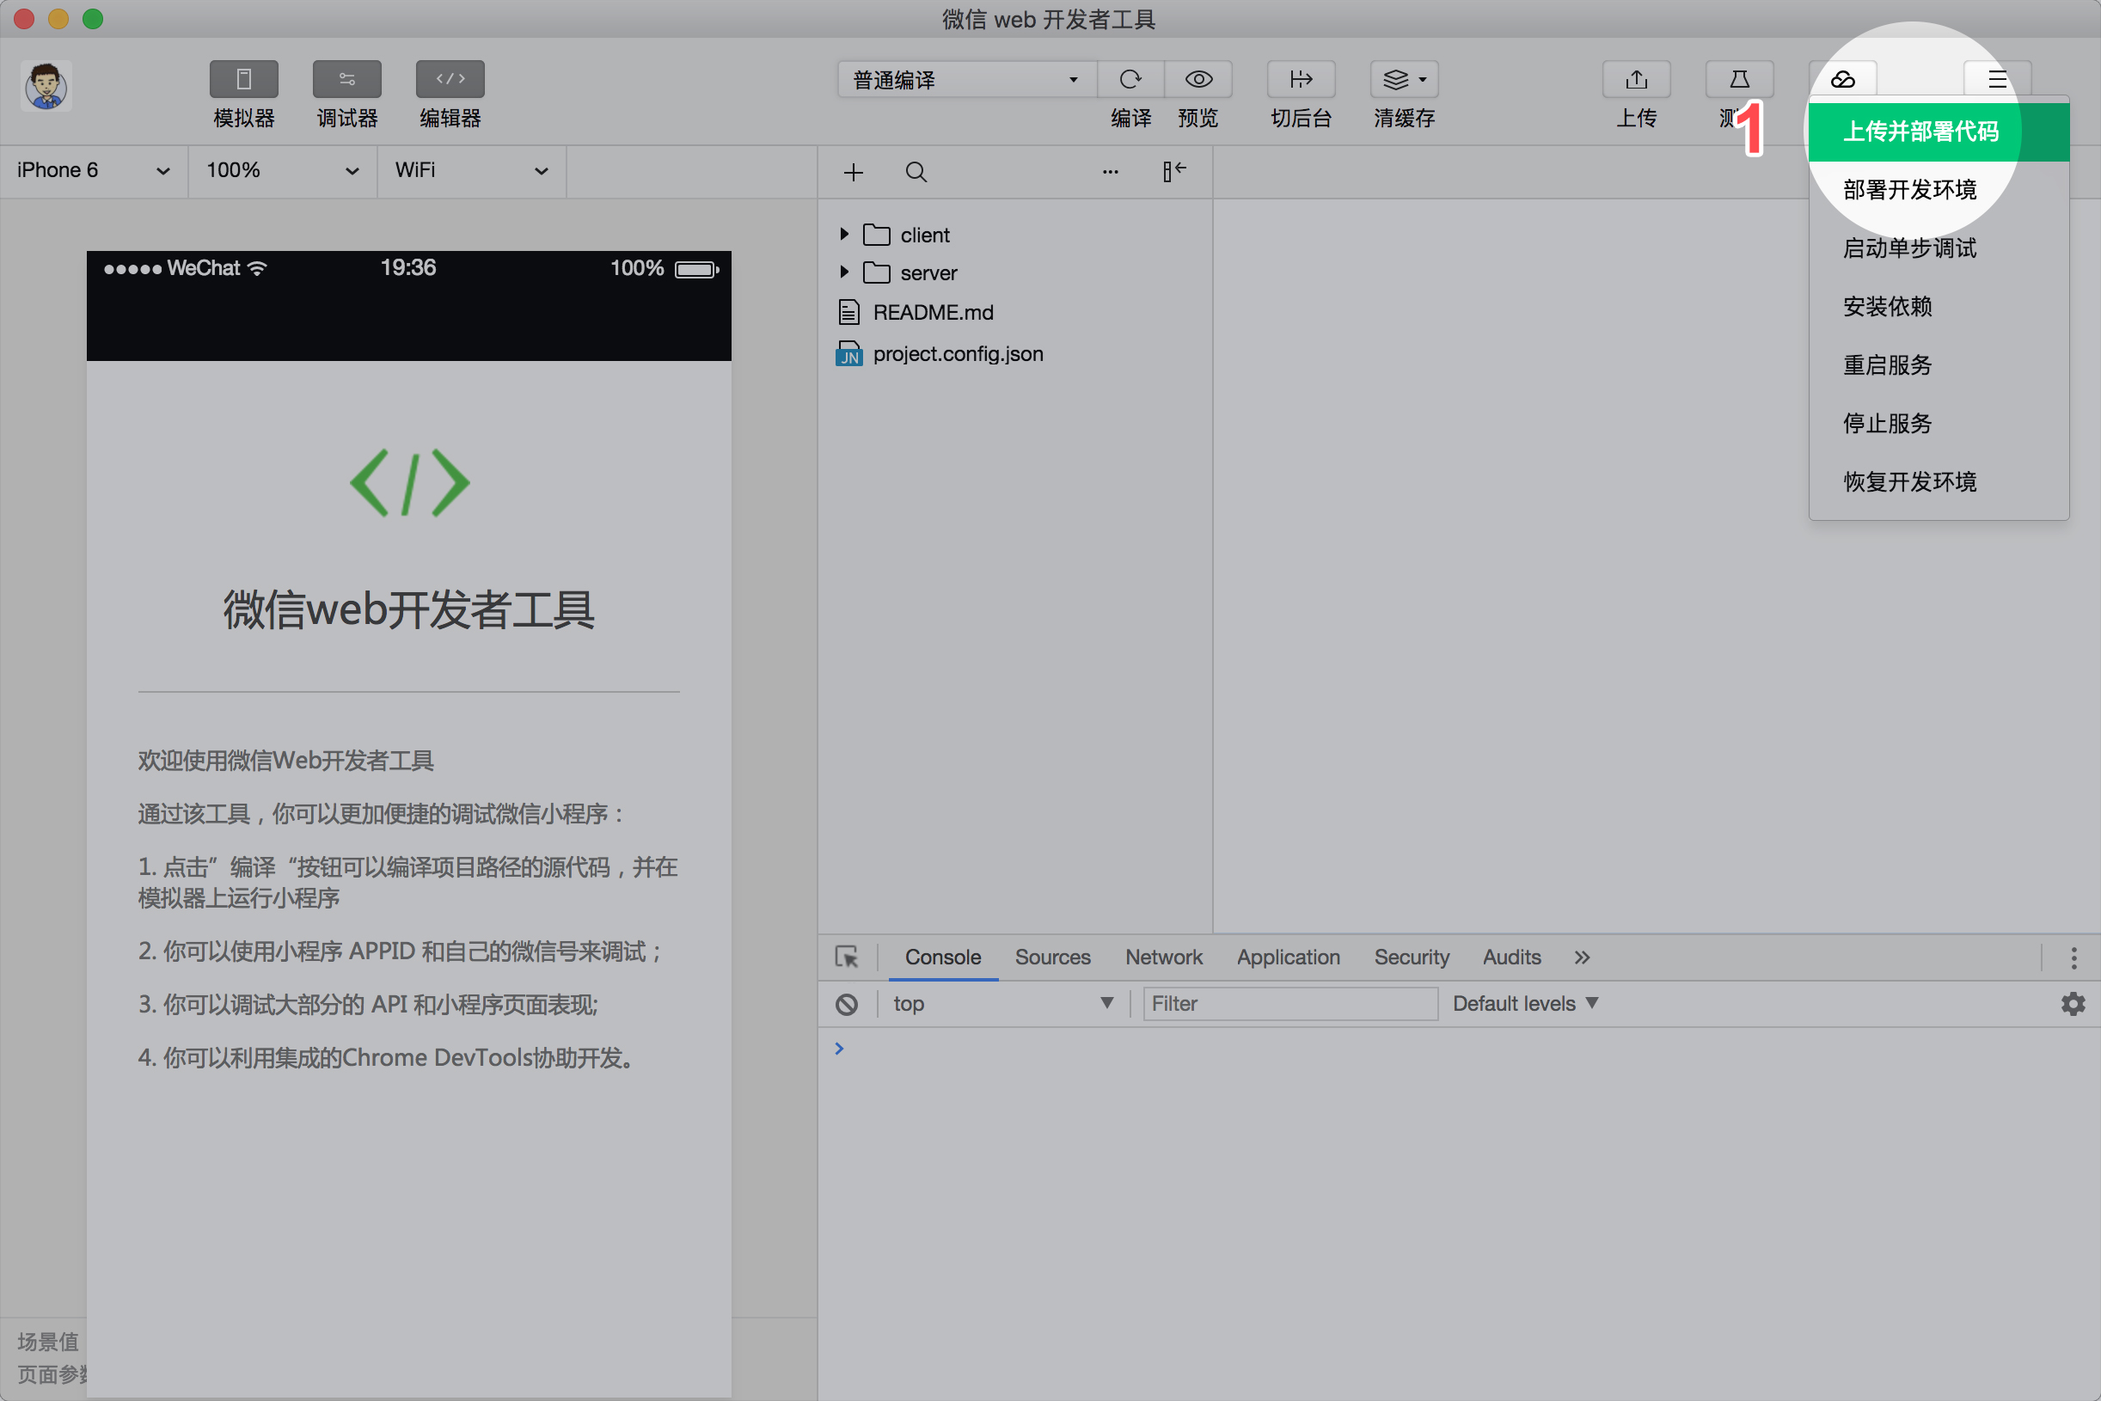Click the console settings gear icon
The width and height of the screenshot is (2101, 1401).
2073,1003
